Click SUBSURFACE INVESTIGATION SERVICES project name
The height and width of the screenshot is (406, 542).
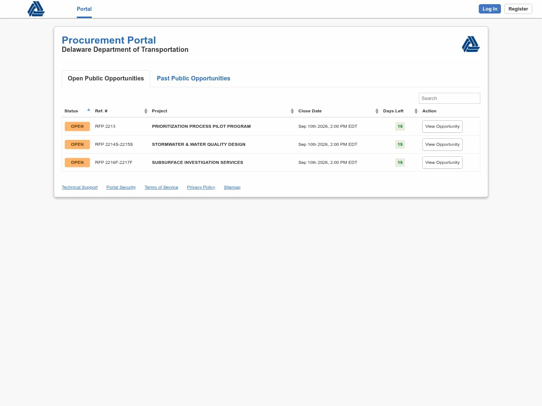click(x=198, y=162)
